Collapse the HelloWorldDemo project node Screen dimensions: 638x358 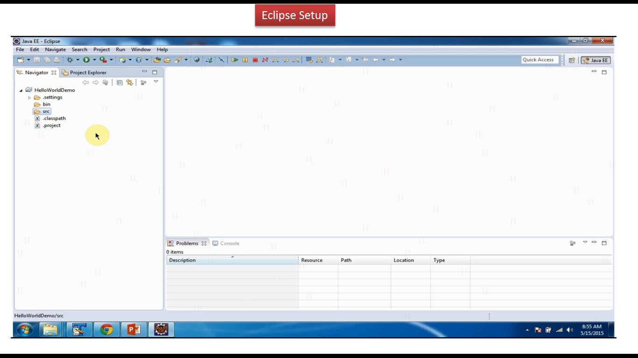pyautogui.click(x=21, y=90)
